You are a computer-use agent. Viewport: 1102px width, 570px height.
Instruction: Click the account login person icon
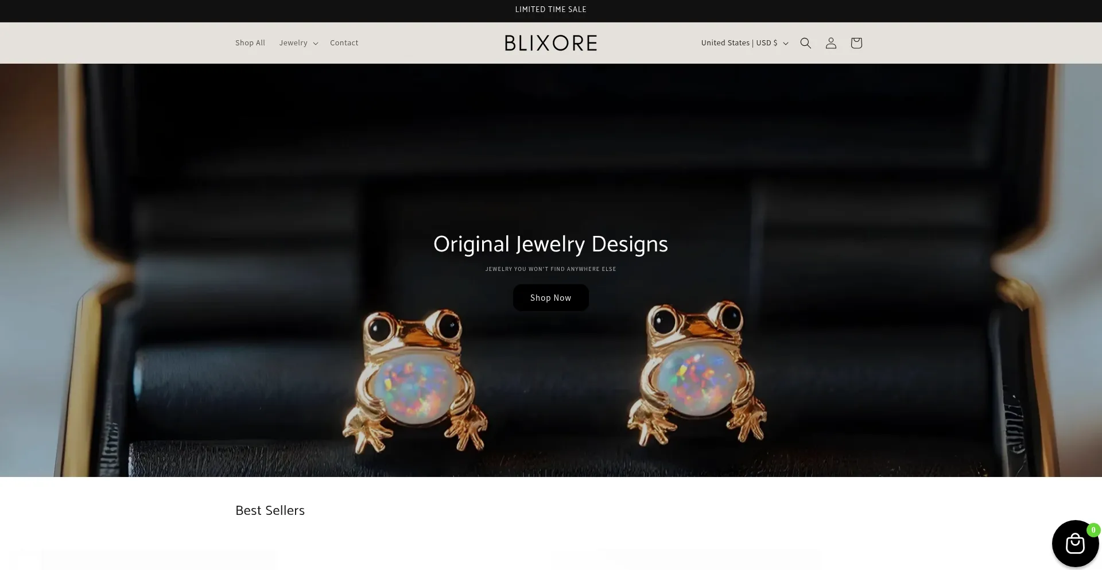click(831, 43)
